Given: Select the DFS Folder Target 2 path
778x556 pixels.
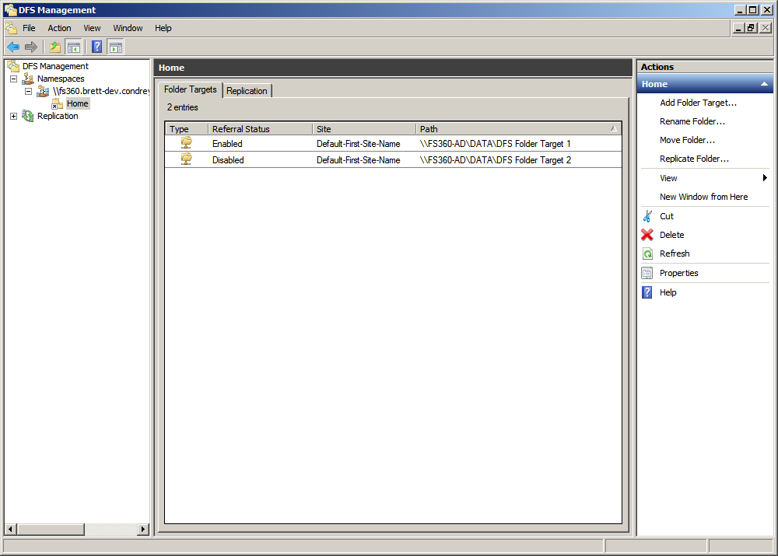Looking at the screenshot, I should (x=495, y=160).
